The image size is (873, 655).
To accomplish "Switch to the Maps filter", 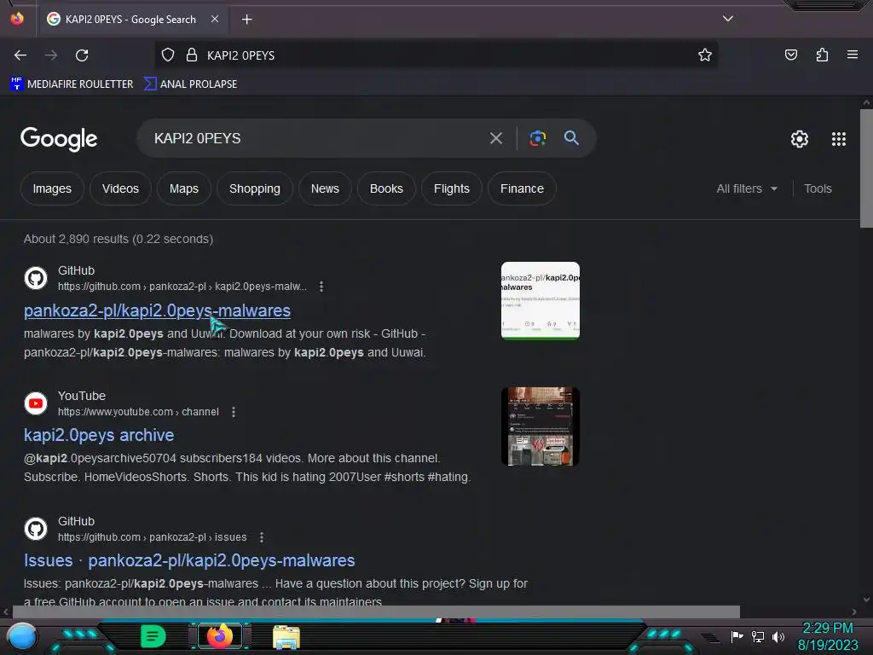I will click(184, 188).
